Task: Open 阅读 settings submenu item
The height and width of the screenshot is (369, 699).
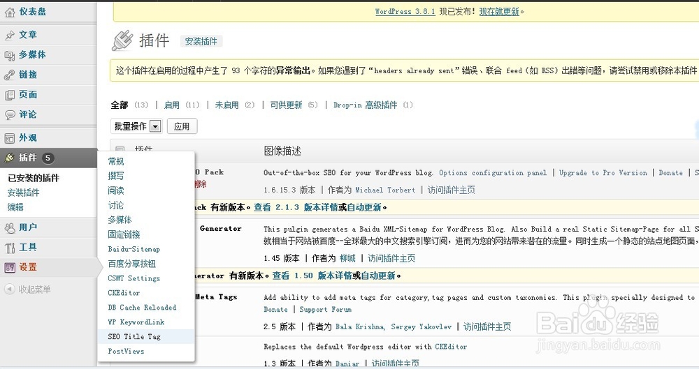Action: point(116,190)
